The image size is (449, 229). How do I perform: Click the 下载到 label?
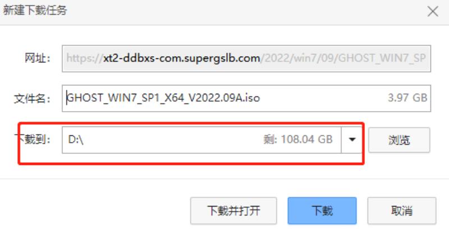pyautogui.click(x=33, y=140)
